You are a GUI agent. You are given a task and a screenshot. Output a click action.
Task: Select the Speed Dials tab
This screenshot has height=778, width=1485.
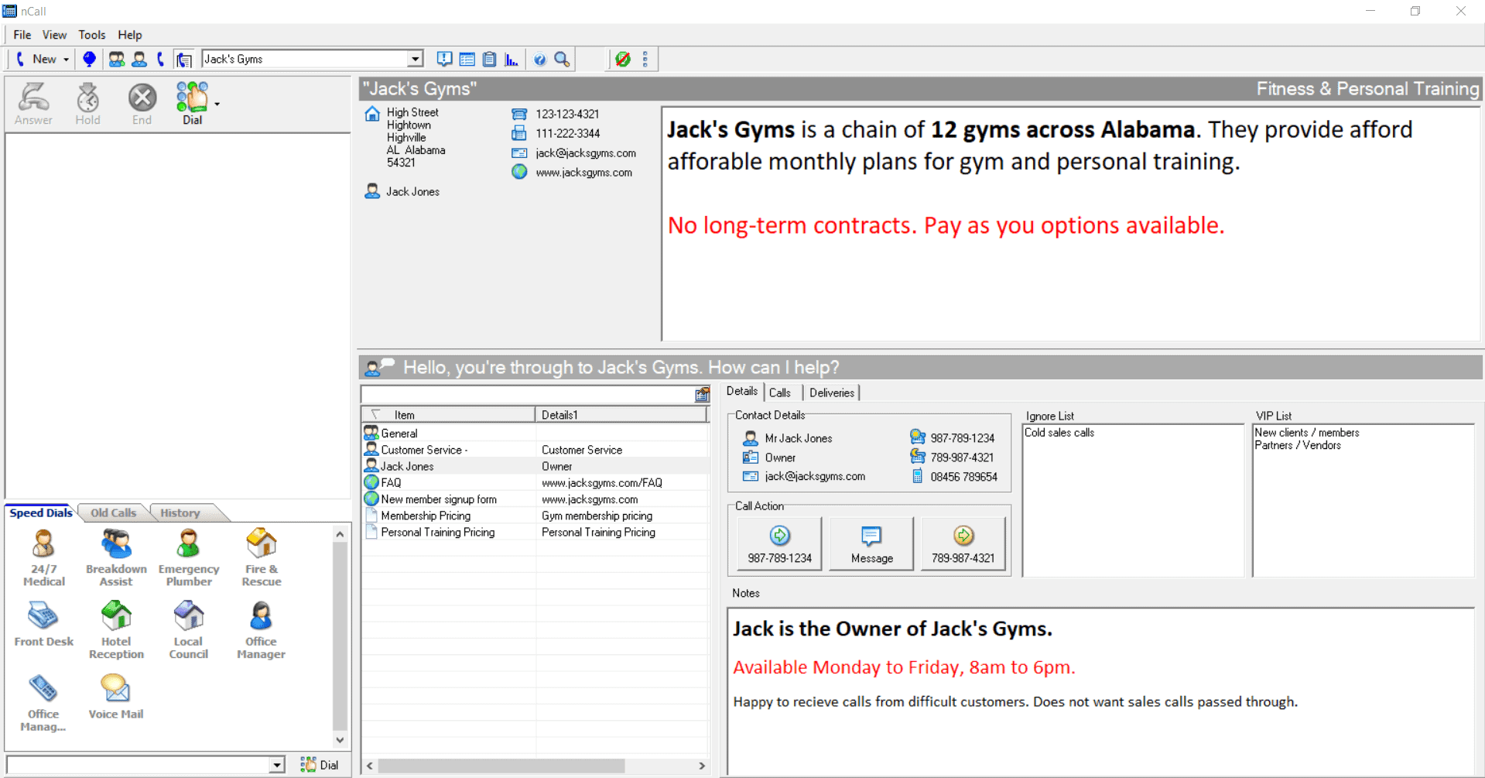[x=41, y=512]
